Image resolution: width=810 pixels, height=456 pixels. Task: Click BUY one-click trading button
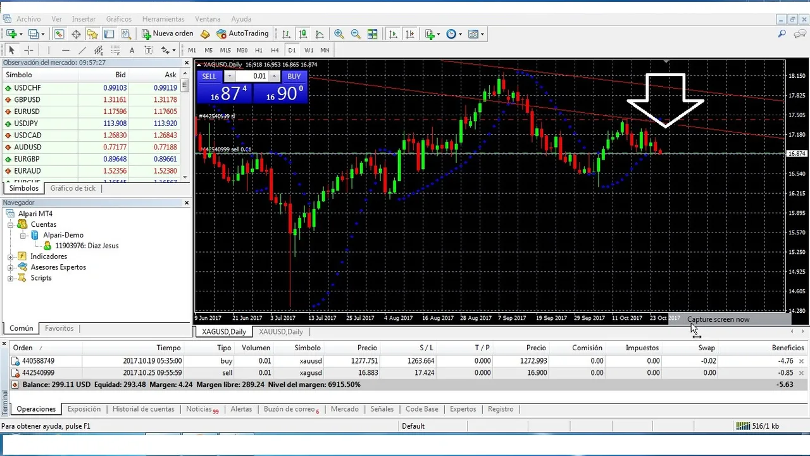coord(294,77)
